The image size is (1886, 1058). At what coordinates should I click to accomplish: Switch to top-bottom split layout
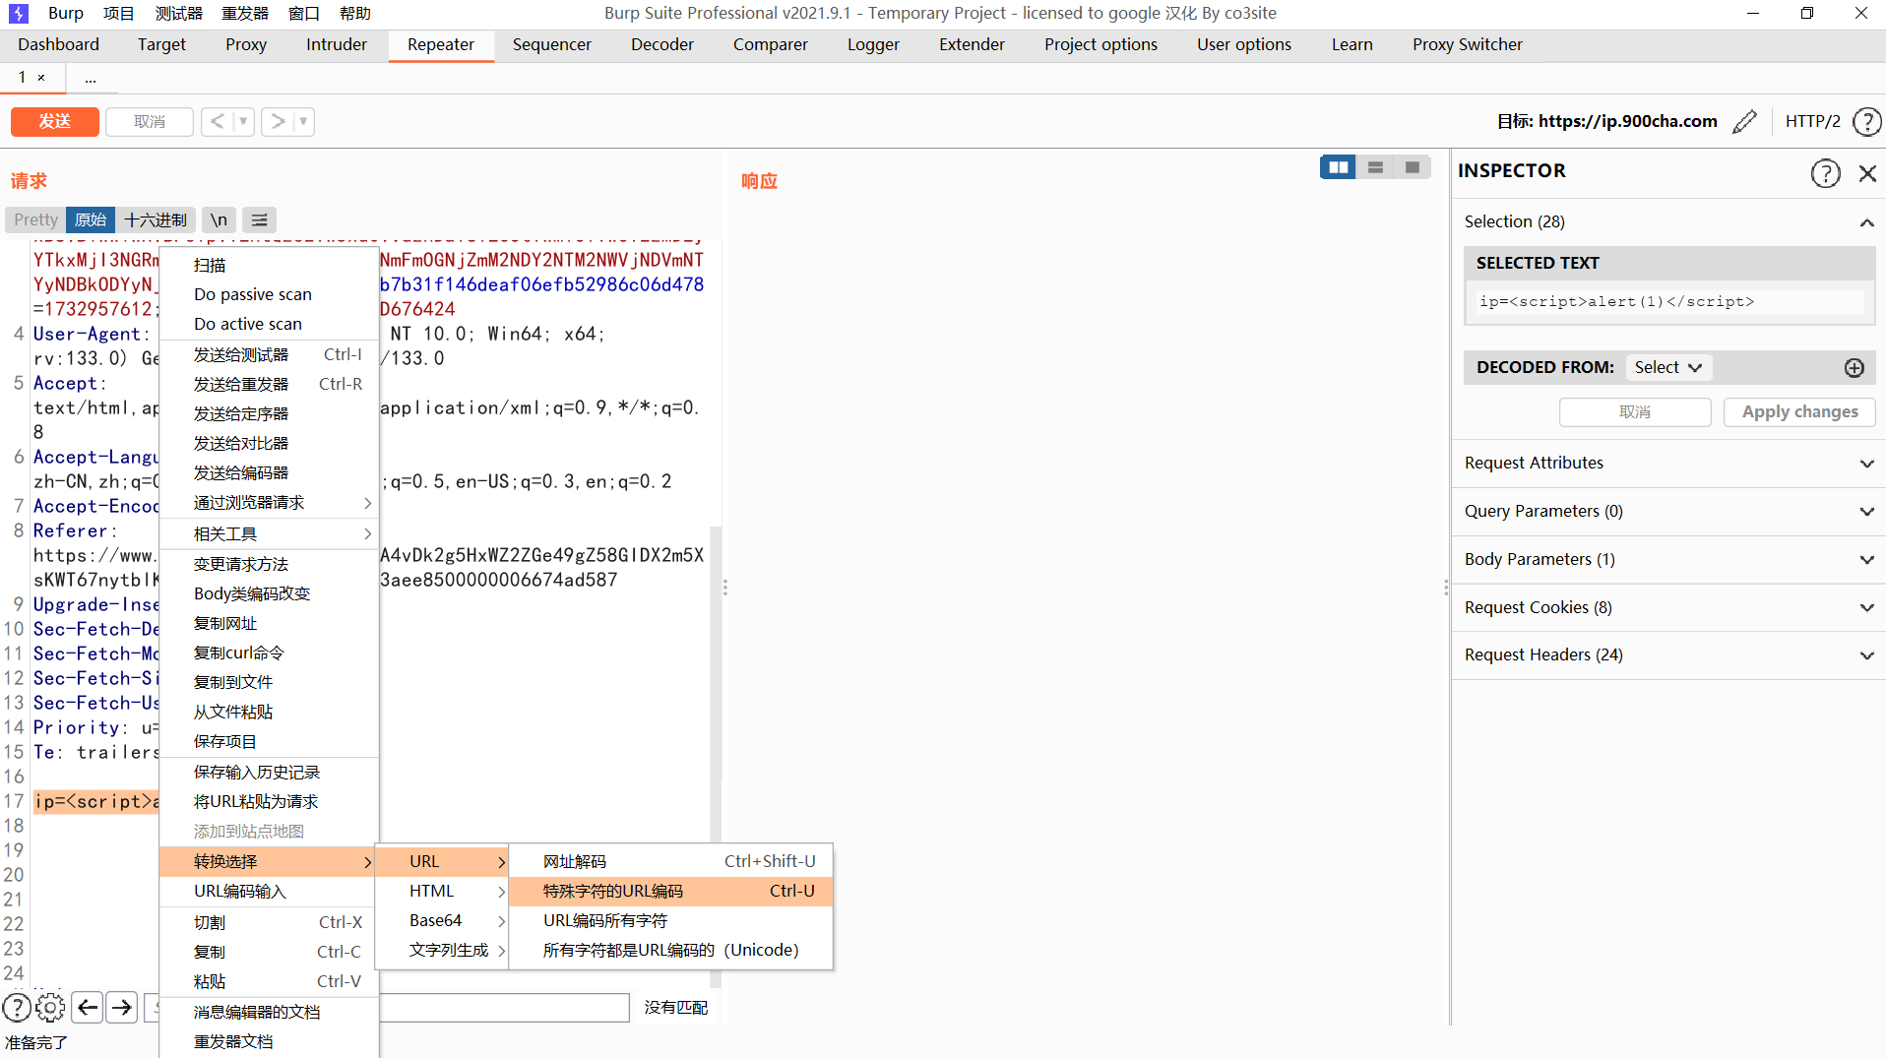click(1375, 167)
